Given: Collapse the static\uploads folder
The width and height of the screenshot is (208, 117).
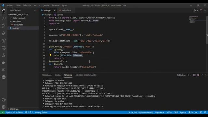Looking at the screenshot, I should (x=19, y=18).
